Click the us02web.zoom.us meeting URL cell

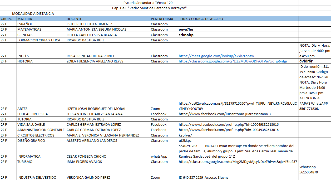point(238,87)
